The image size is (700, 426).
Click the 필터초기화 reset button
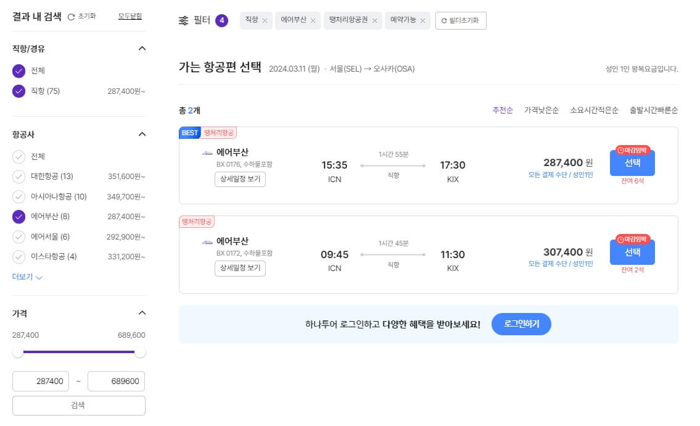click(461, 20)
